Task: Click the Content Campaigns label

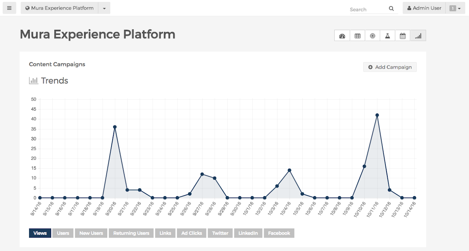Action: tap(57, 64)
